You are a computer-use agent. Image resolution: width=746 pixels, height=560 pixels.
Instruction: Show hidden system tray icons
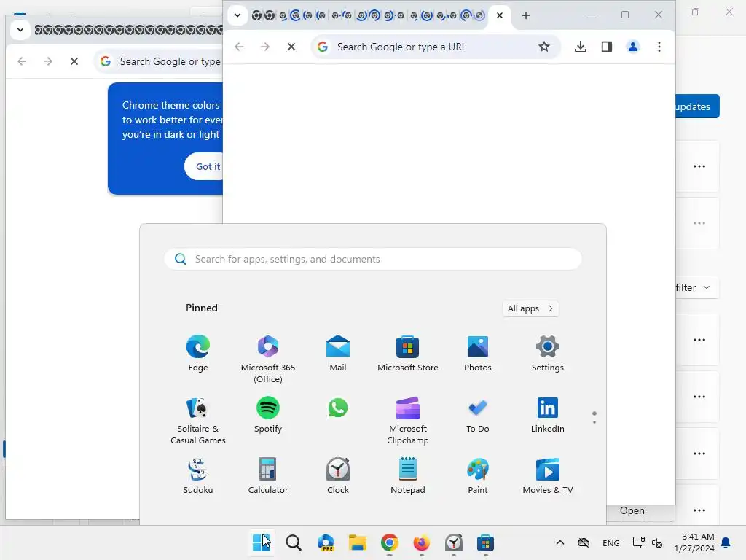pos(560,542)
